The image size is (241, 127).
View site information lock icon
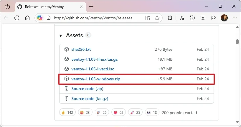(x=49, y=18)
